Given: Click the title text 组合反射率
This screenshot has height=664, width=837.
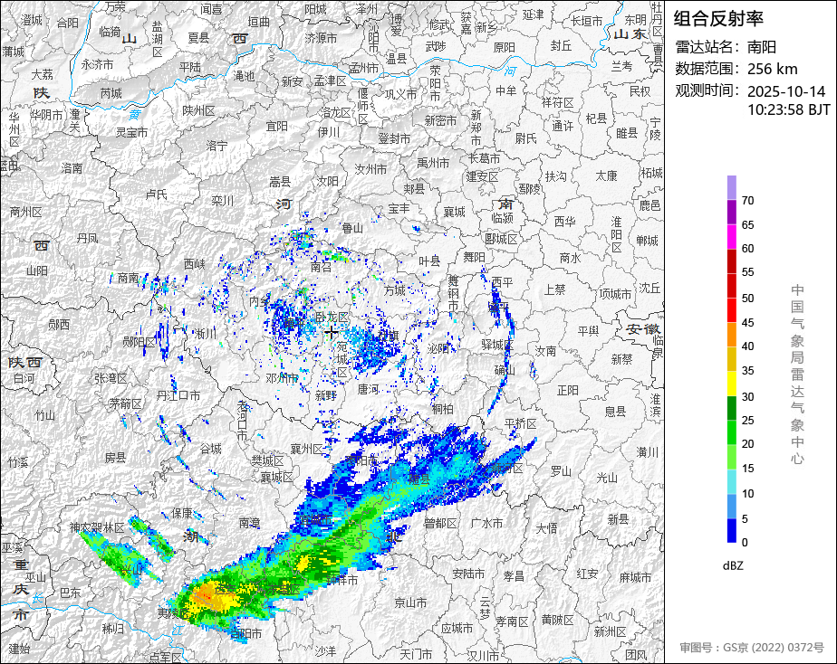Looking at the screenshot, I should coord(718,19).
